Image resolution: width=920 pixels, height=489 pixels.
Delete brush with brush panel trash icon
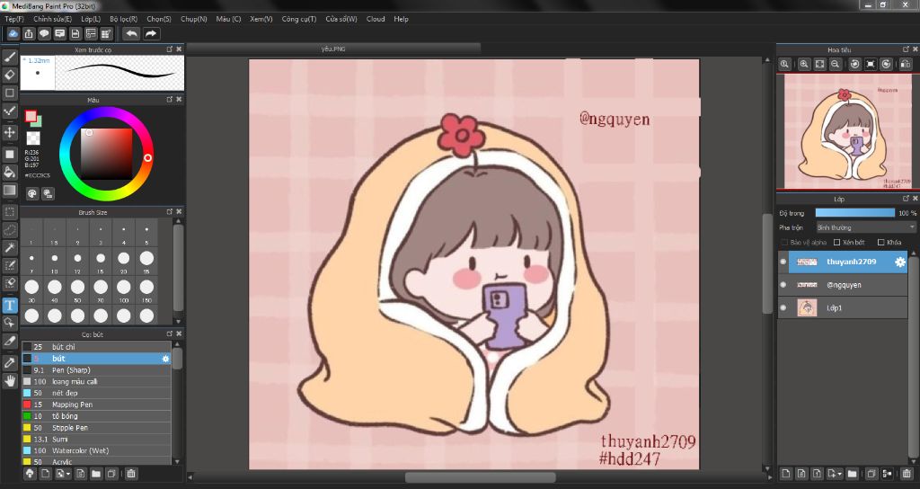(131, 473)
